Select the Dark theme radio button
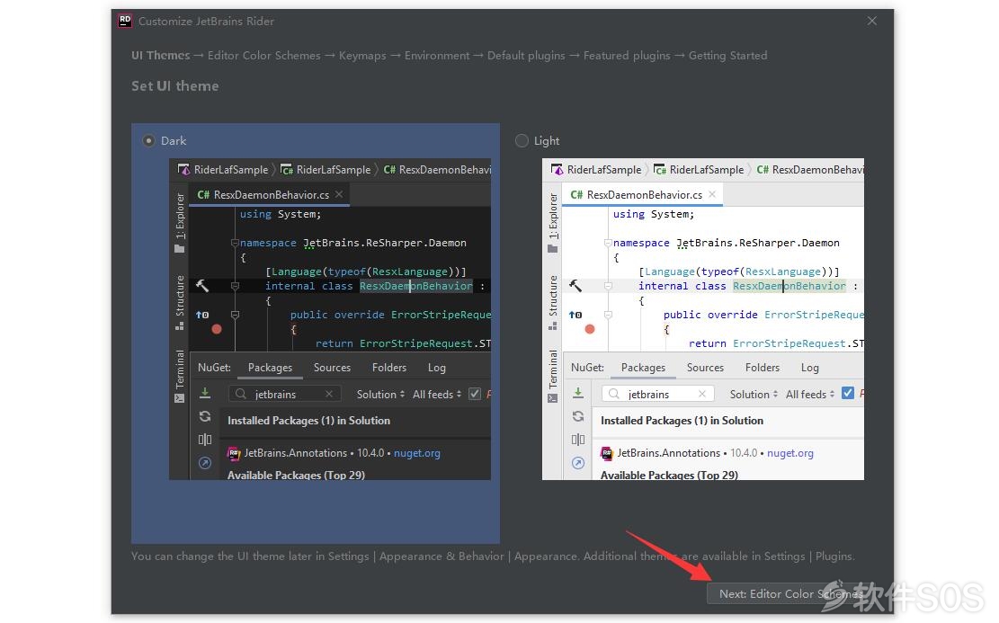The width and height of the screenshot is (999, 623). [148, 141]
